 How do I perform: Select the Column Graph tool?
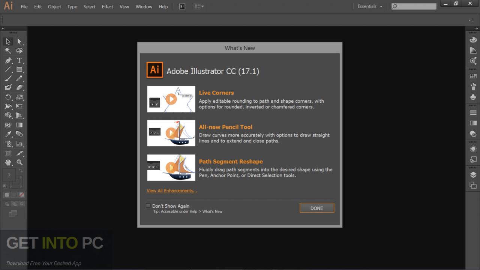point(19,144)
